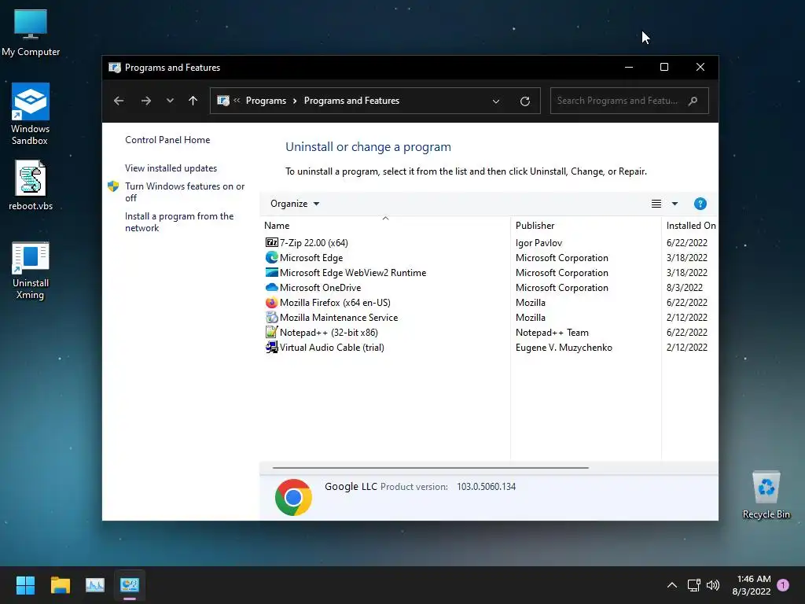Open Control Panel Home link
805x604 pixels.
tap(167, 140)
